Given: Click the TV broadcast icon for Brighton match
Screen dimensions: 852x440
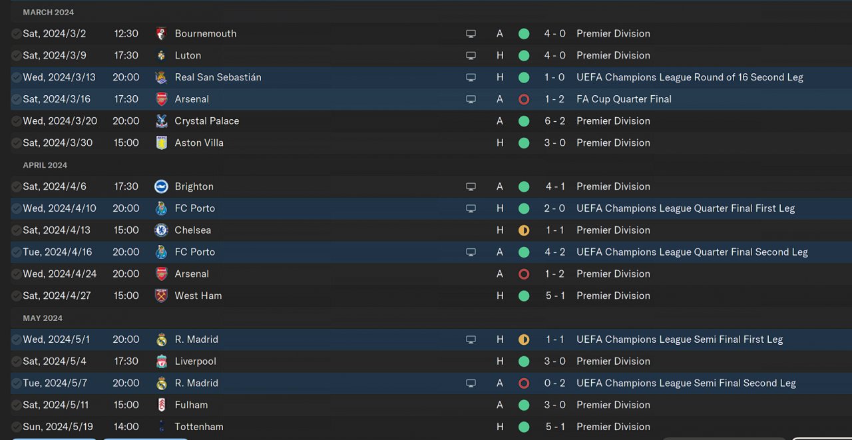Looking at the screenshot, I should coord(471,187).
